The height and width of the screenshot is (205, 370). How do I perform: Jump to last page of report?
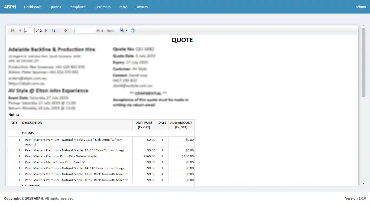coord(53,31)
